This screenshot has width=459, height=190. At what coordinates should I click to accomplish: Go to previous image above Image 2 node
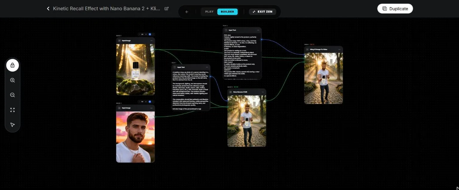point(140,101)
